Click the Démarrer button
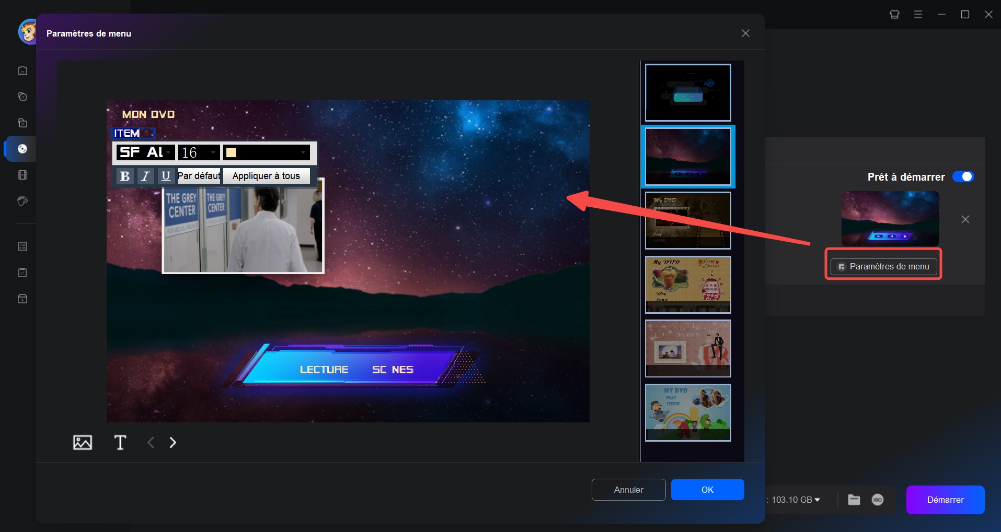The image size is (1001, 532). click(946, 500)
